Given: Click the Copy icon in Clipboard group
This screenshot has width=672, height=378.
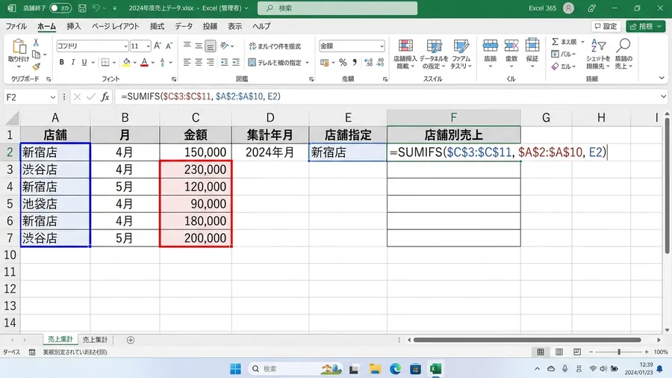Looking at the screenshot, I should click(37, 55).
